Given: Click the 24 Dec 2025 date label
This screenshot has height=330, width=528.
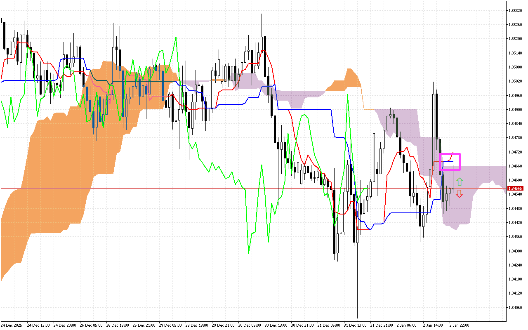Looking at the screenshot, I should [12, 325].
